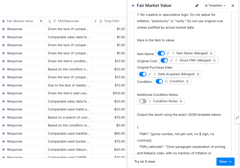The image size is (240, 168).
Task: Remove the Condition chip
Action: click(187, 81)
